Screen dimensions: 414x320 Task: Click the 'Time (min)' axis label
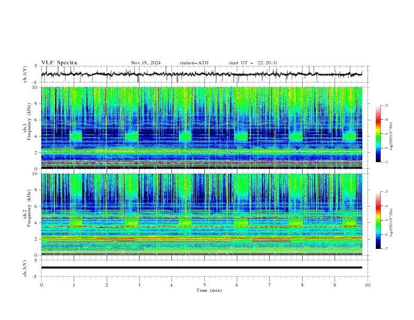[209, 290]
